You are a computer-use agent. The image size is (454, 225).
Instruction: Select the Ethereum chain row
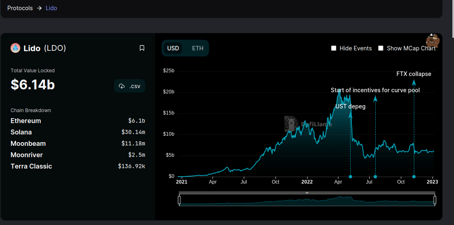77,121
